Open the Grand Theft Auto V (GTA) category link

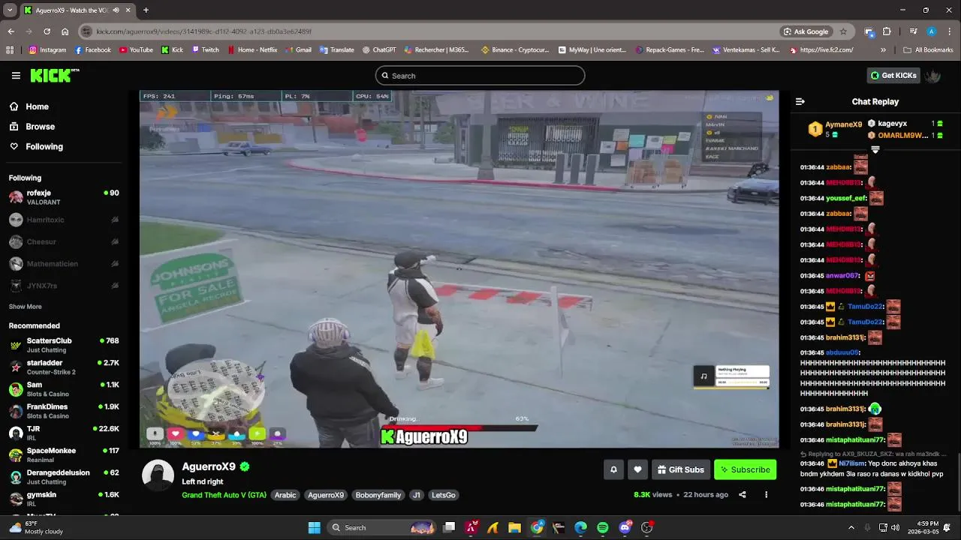click(224, 495)
